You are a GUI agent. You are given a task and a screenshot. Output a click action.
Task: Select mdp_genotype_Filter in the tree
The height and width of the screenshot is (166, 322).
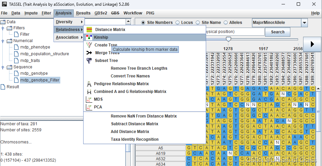[40, 80]
